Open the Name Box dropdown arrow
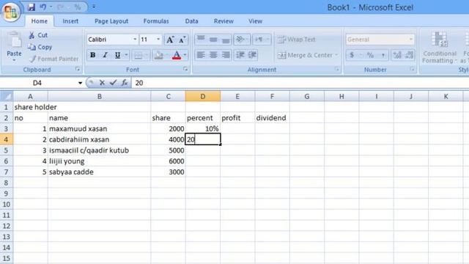Image resolution: width=469 pixels, height=264 pixels. (80, 83)
